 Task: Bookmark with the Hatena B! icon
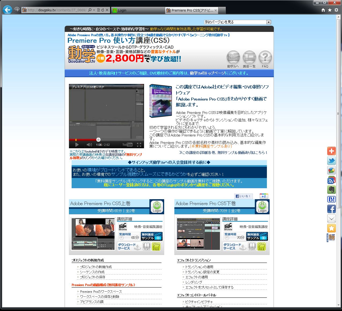pos(332,199)
